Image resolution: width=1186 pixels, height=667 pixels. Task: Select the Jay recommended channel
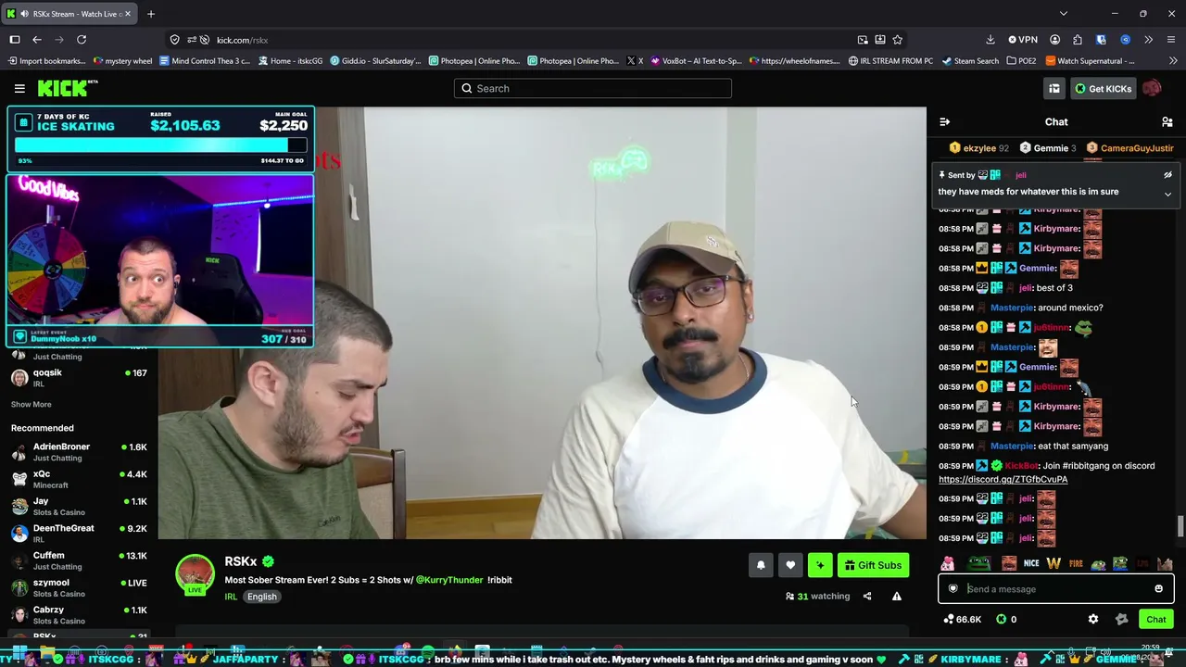[79, 507]
